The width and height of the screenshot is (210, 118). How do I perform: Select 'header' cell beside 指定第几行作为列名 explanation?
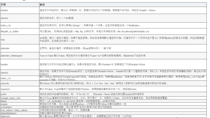20,64
